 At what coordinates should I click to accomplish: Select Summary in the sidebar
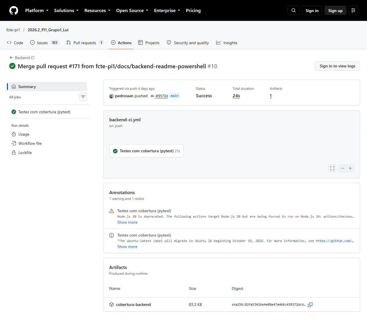pyautogui.click(x=48, y=87)
